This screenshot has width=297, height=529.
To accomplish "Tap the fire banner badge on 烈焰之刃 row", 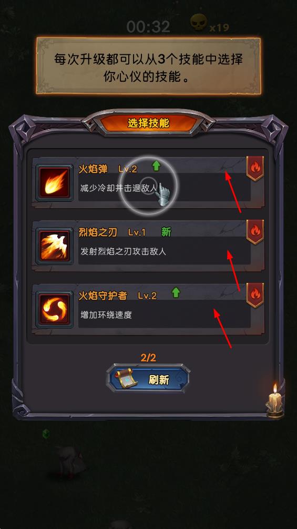I will [x=255, y=232].
